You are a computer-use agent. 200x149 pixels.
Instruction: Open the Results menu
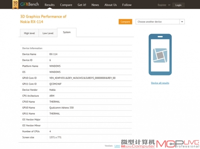click(50, 5)
